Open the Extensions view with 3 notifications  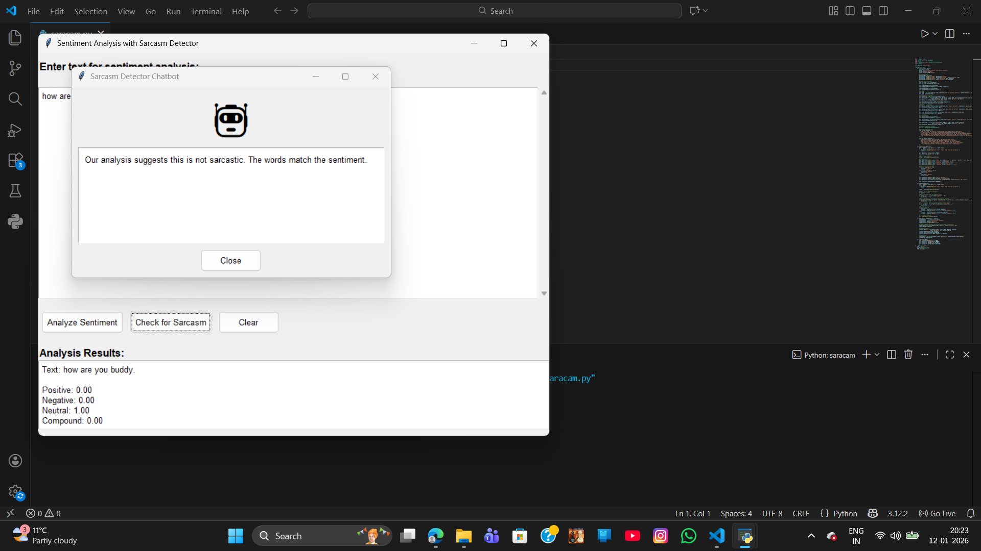click(15, 160)
